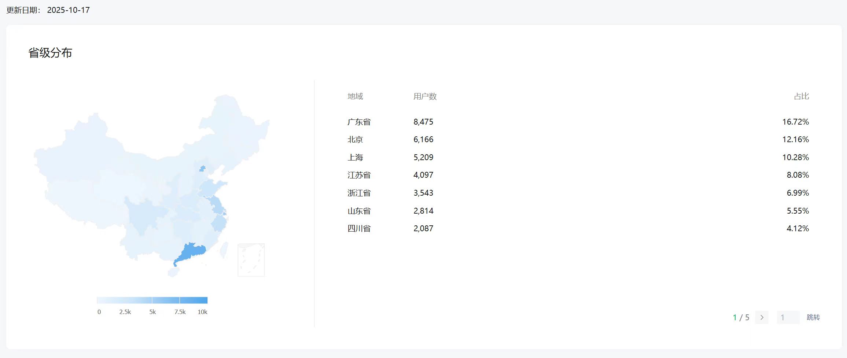The width and height of the screenshot is (847, 358).
Task: Select Hainan island on the map
Action: (x=173, y=272)
